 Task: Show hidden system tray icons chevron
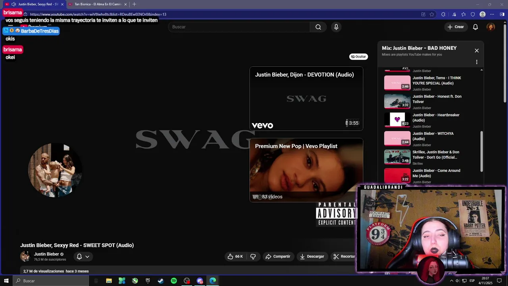[451, 281]
